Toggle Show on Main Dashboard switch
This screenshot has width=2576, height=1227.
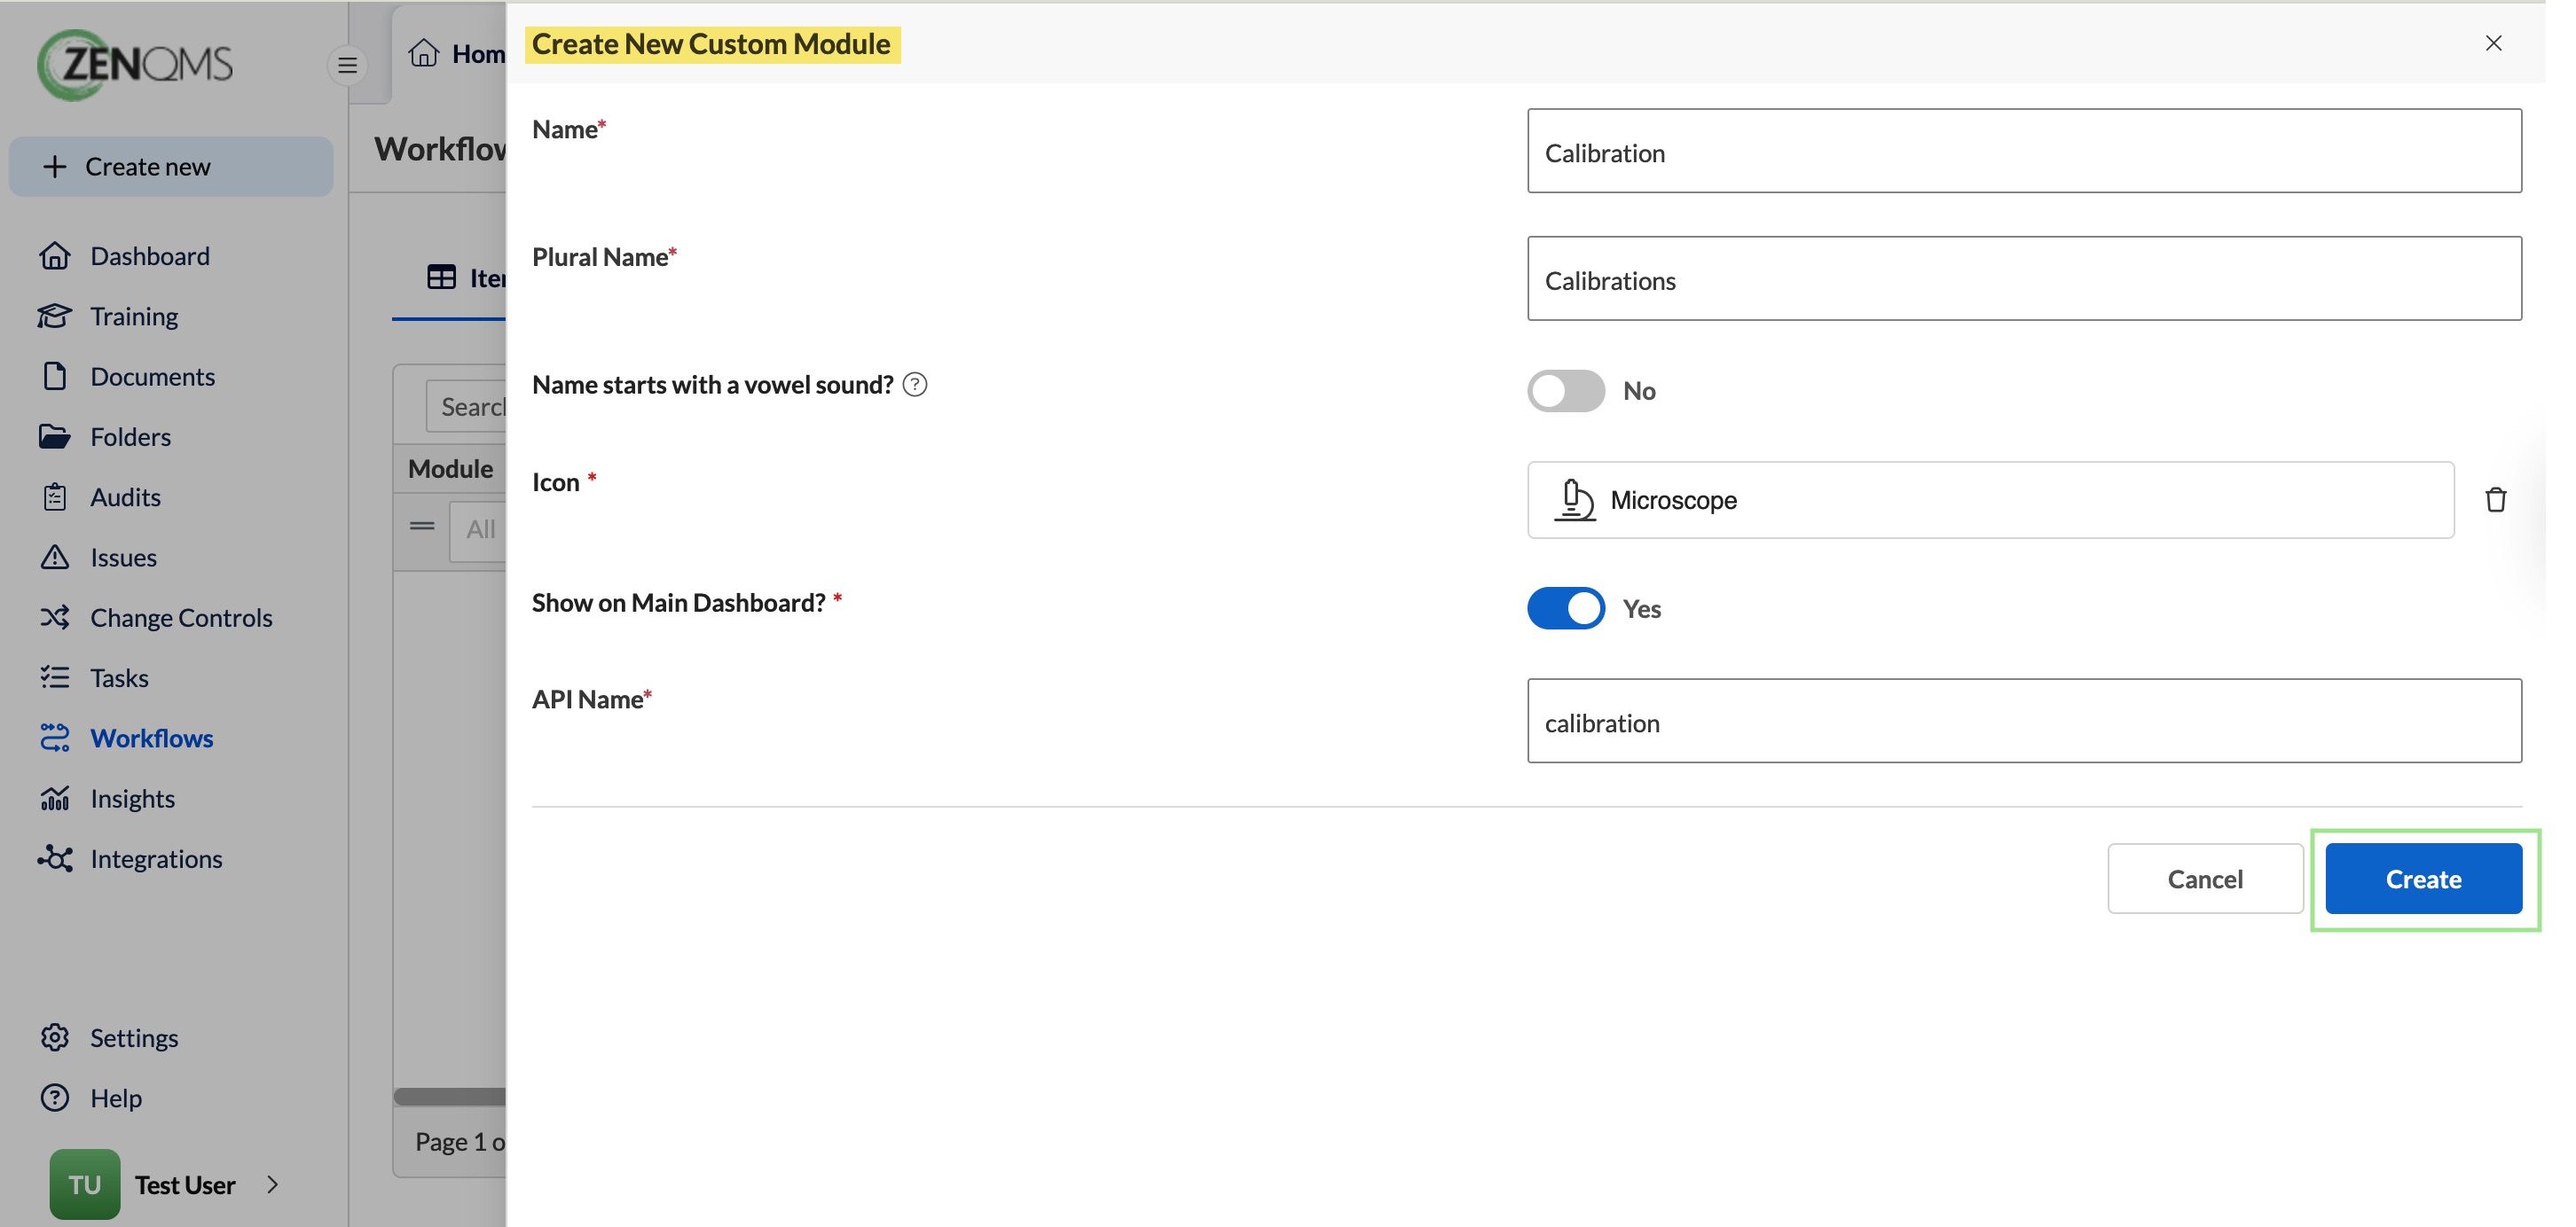pos(1565,608)
